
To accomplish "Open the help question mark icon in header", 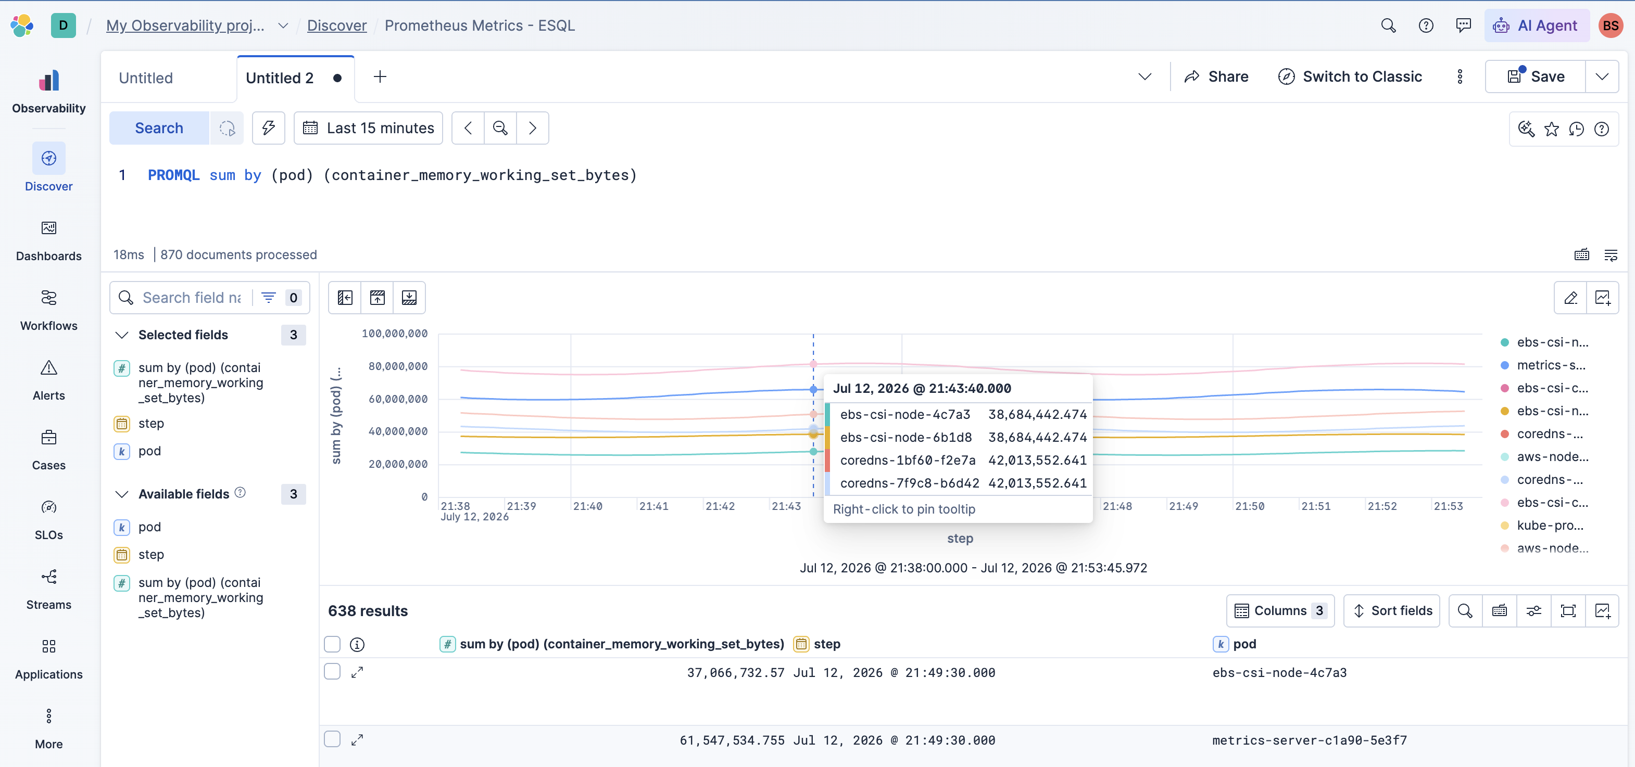I will pos(1426,25).
